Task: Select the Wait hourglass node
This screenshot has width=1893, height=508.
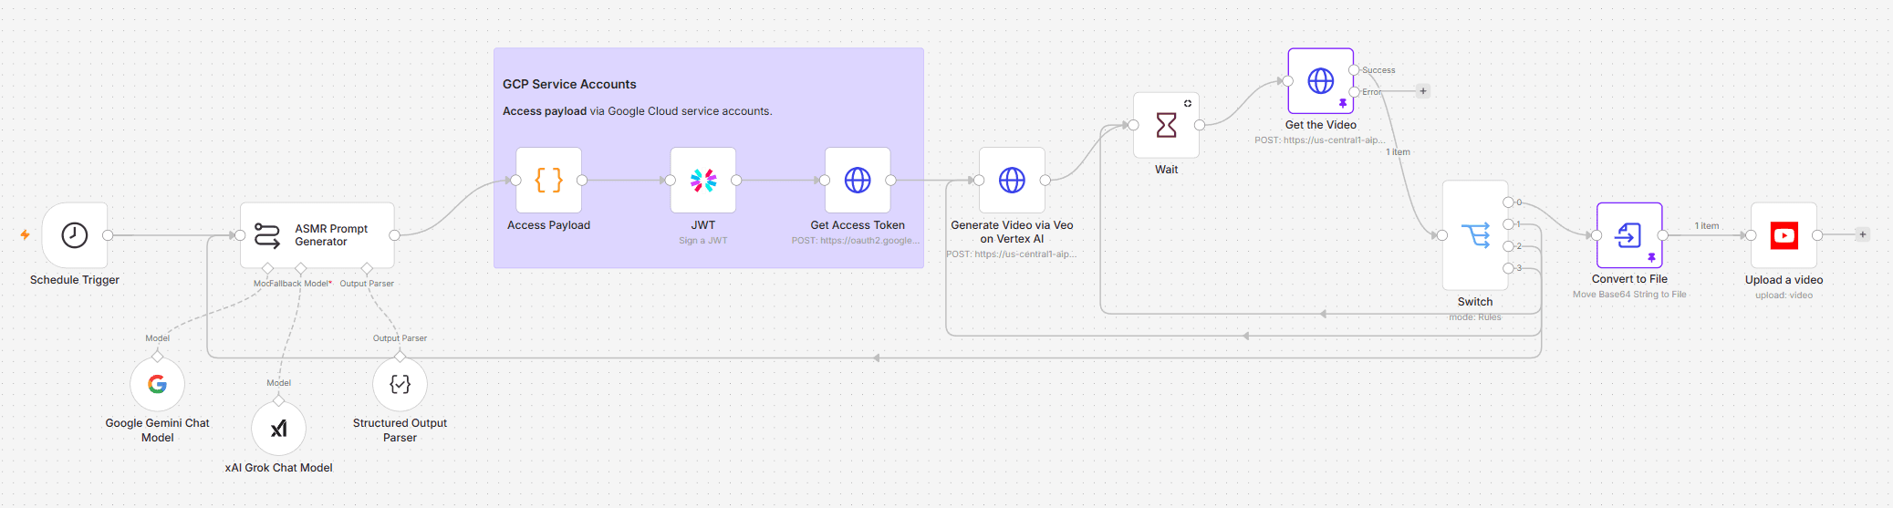Action: 1166,125
